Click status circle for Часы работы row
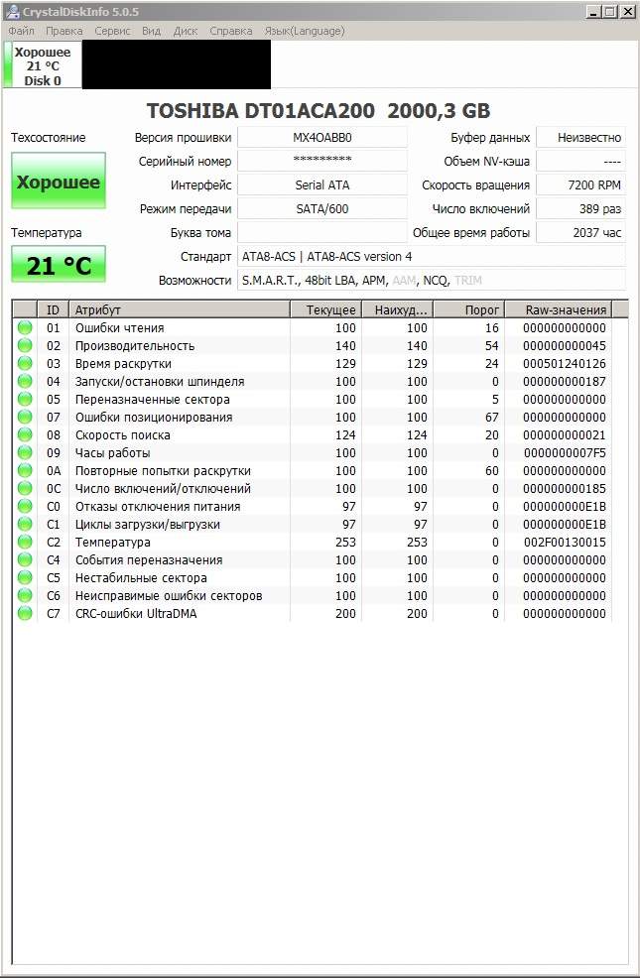 25,453
